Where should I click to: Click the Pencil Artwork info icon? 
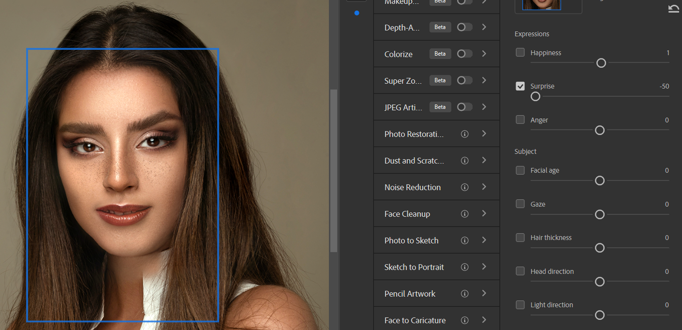point(465,294)
